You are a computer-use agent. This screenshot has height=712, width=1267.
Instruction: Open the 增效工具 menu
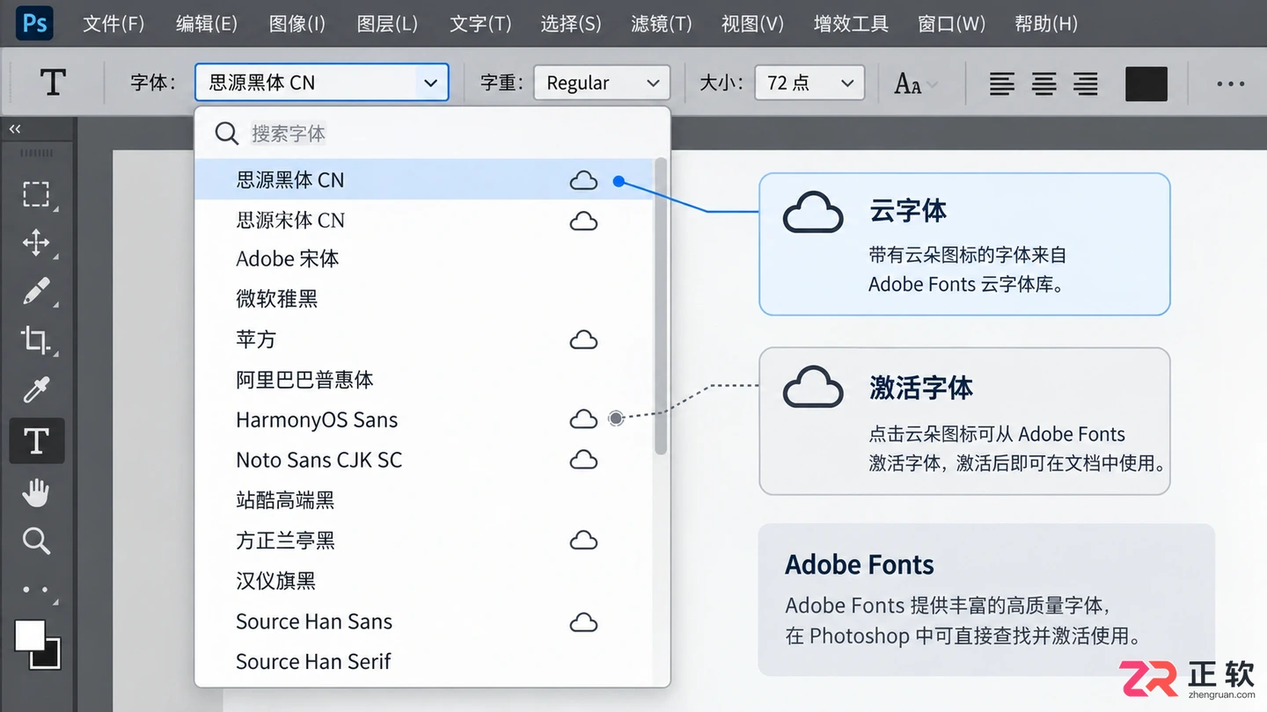tap(851, 24)
